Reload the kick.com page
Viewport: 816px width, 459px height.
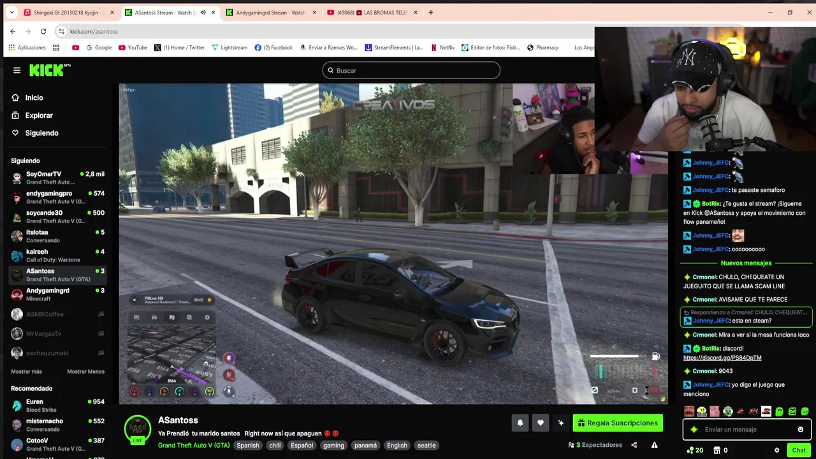pyautogui.click(x=43, y=31)
